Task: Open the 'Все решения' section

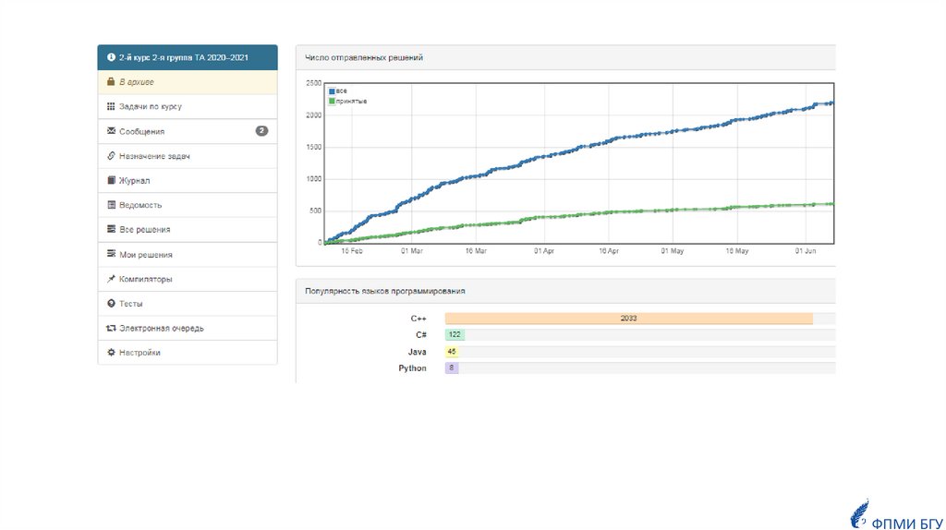Action: click(144, 230)
